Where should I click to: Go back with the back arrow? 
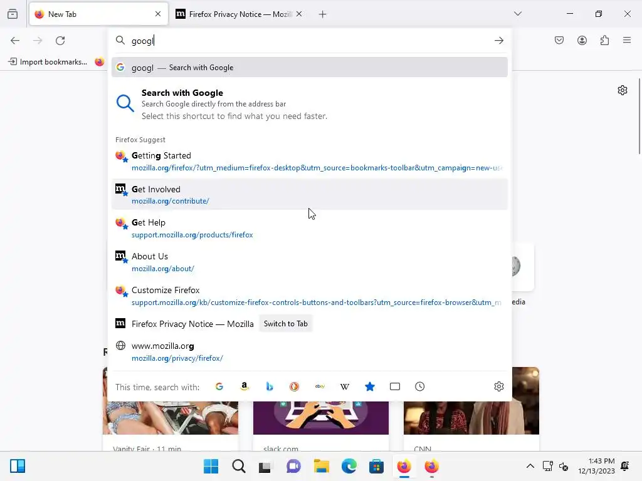click(x=15, y=41)
